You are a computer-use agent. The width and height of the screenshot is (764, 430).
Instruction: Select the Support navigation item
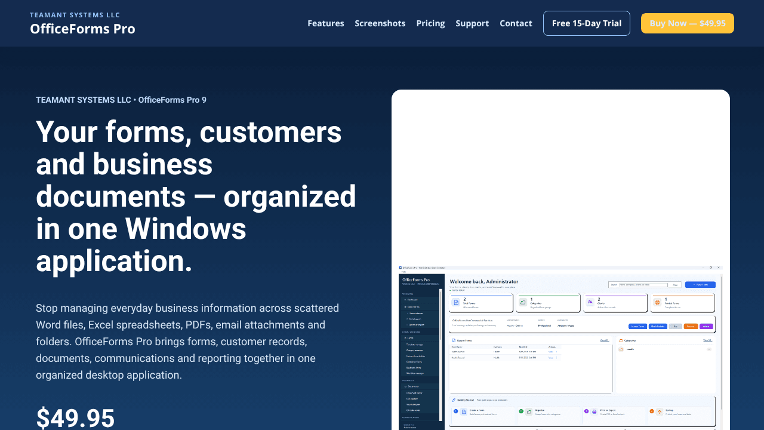click(472, 23)
